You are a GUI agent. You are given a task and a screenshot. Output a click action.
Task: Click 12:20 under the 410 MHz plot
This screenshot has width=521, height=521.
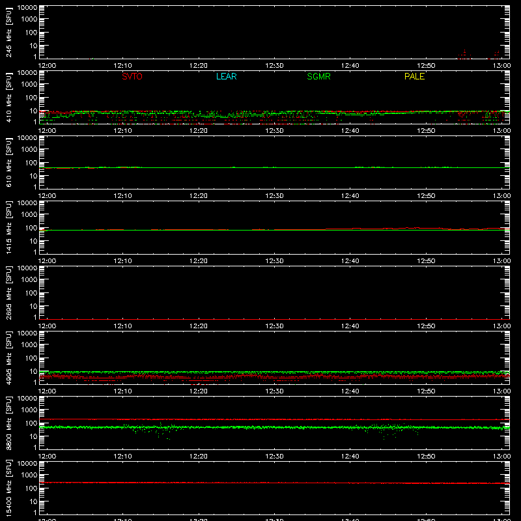tap(199, 131)
